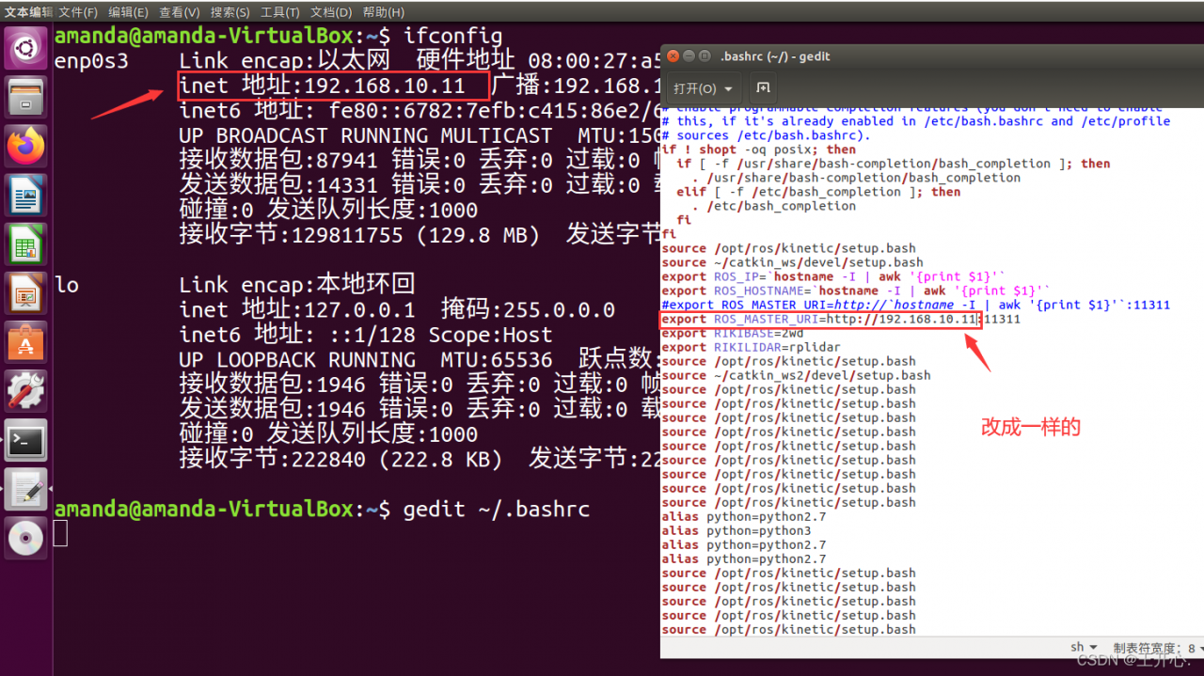The width and height of the screenshot is (1204, 676).
Task: Click 'inet6 地址: ::1/128 Scope:Host' line
Action: tap(365, 335)
